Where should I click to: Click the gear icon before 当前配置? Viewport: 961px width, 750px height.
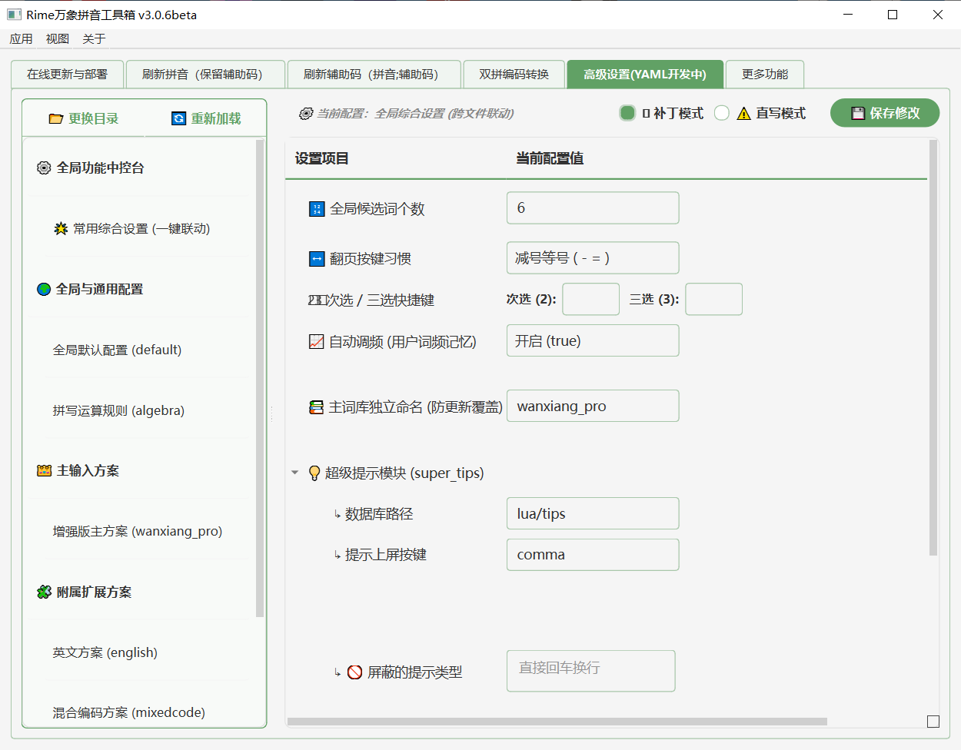point(305,114)
